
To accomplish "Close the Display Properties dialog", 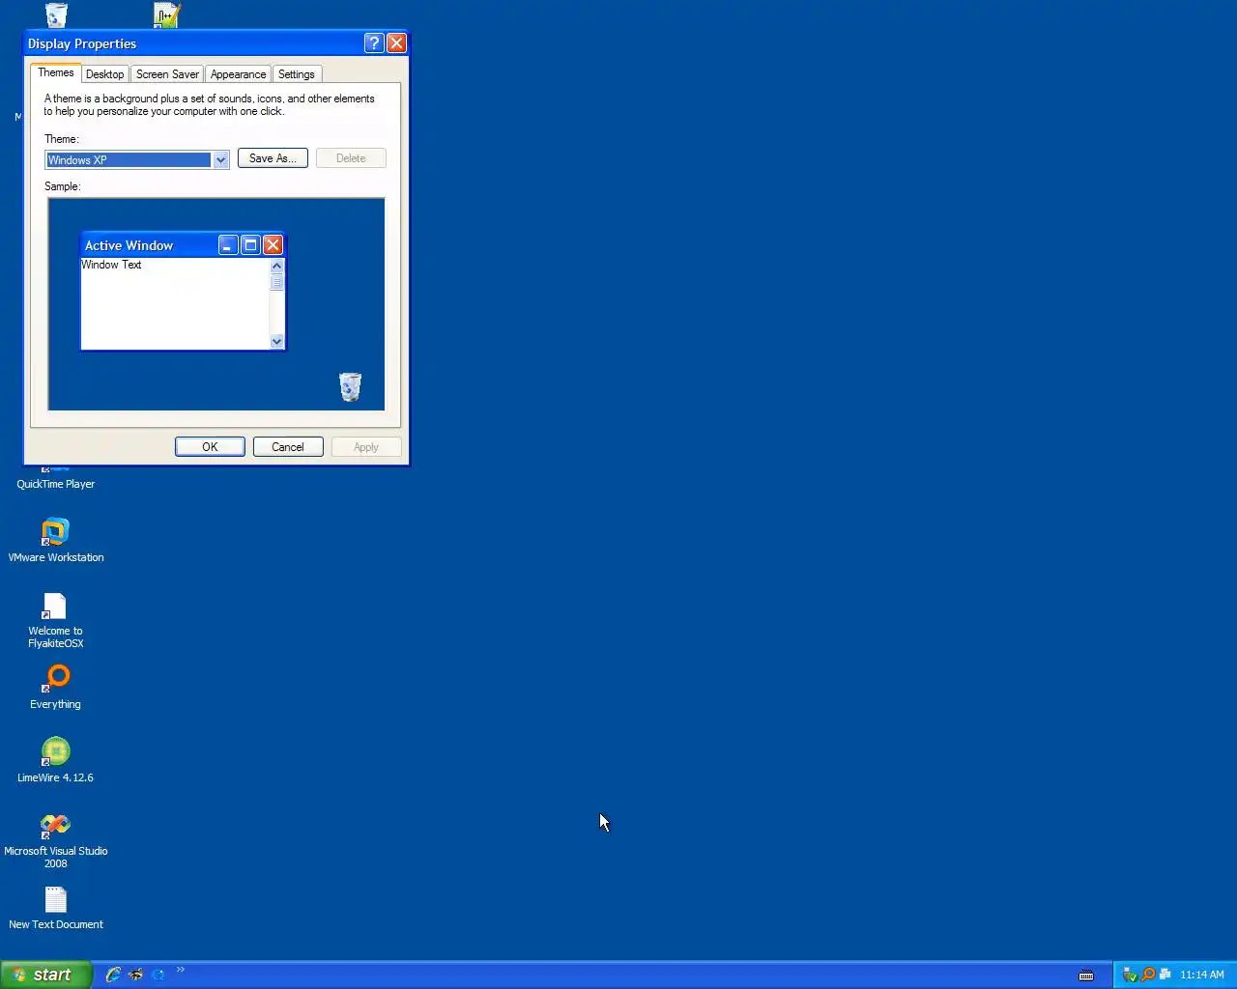I will [x=396, y=43].
